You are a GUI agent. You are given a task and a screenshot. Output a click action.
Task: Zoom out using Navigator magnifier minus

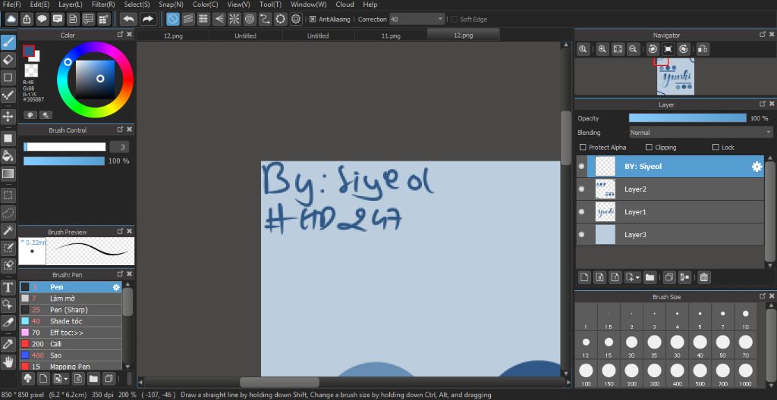tap(633, 49)
